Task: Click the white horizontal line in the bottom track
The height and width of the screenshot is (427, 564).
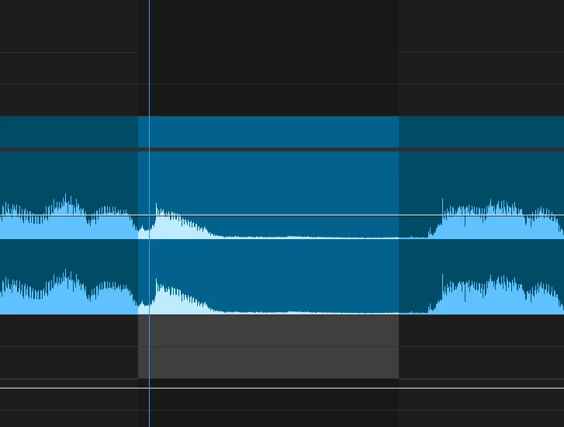Action: pos(282,388)
